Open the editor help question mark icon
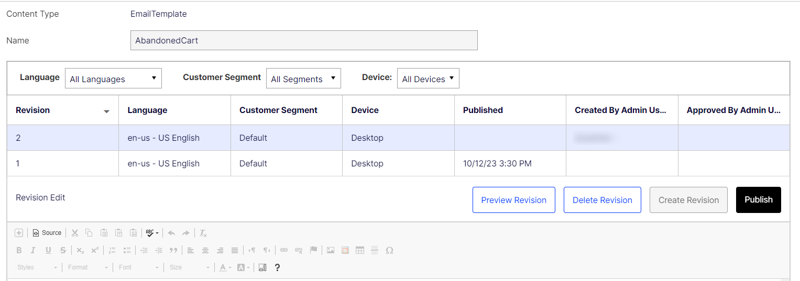Screen dimensions: 800x281 point(277,267)
